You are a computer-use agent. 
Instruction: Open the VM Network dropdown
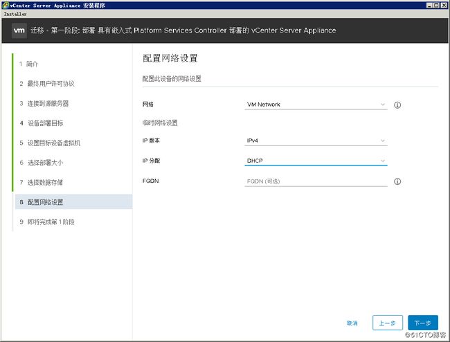click(316, 105)
